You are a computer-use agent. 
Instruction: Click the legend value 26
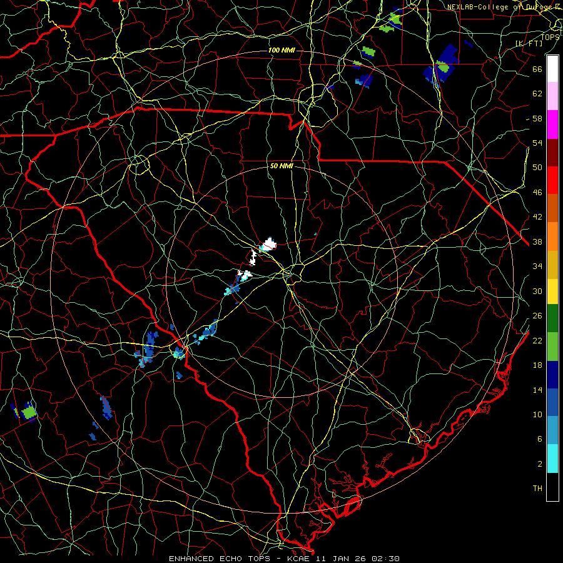tap(537, 316)
